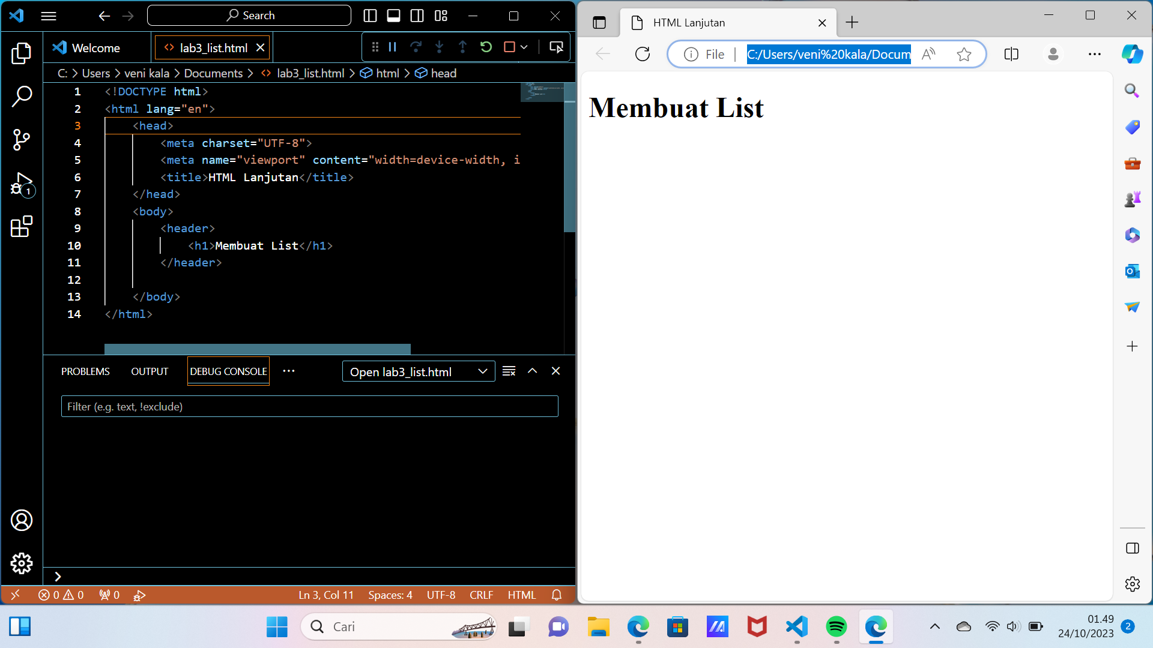
Task: Click the debug console filter field
Action: 309,406
